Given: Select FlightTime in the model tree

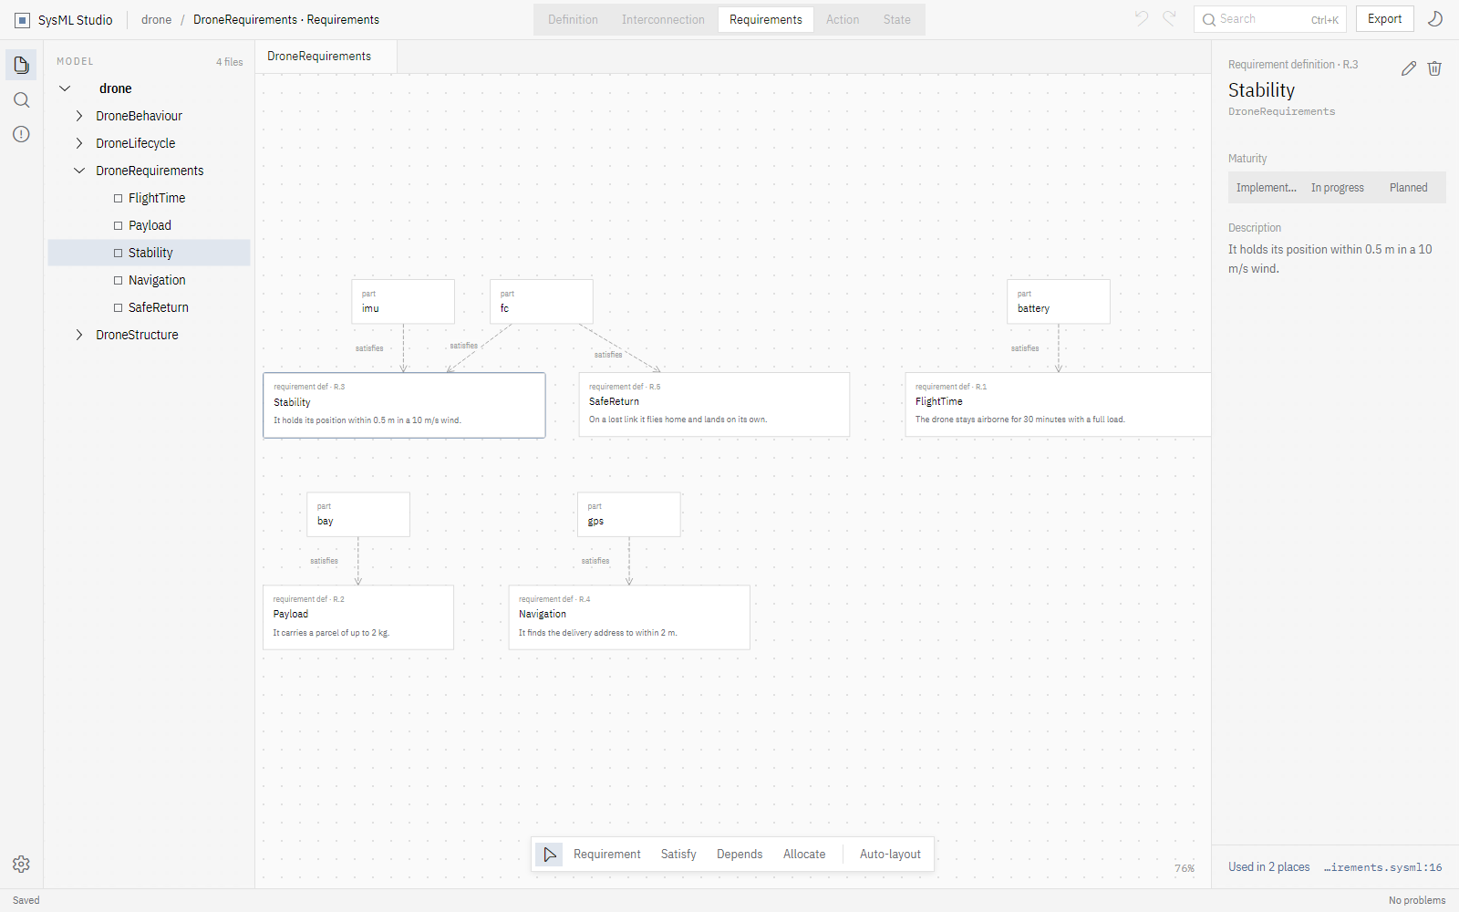Looking at the screenshot, I should 150,198.
